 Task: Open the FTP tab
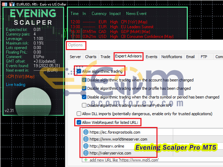(x=204, y=57)
